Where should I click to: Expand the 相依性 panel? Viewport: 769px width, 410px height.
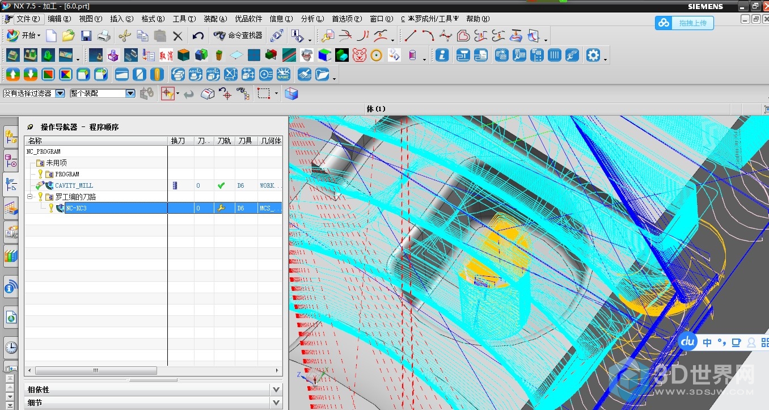coord(276,390)
